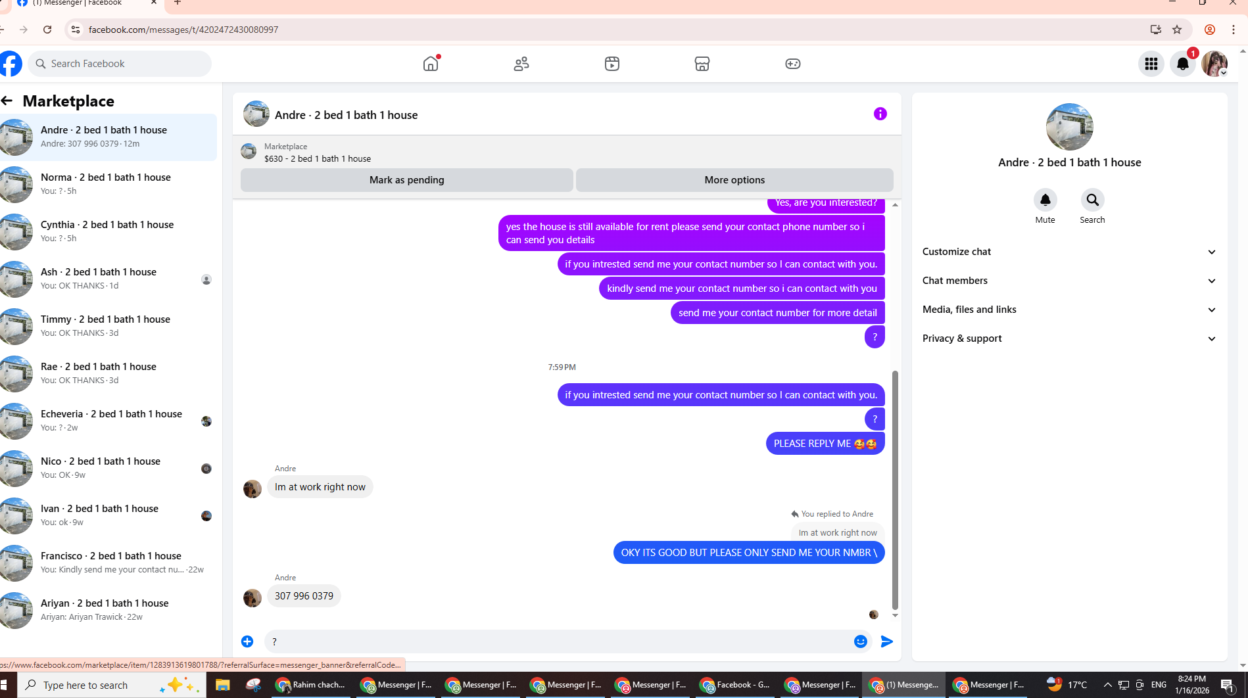Click the Facebook logo
This screenshot has width=1248, height=698.
[11, 64]
